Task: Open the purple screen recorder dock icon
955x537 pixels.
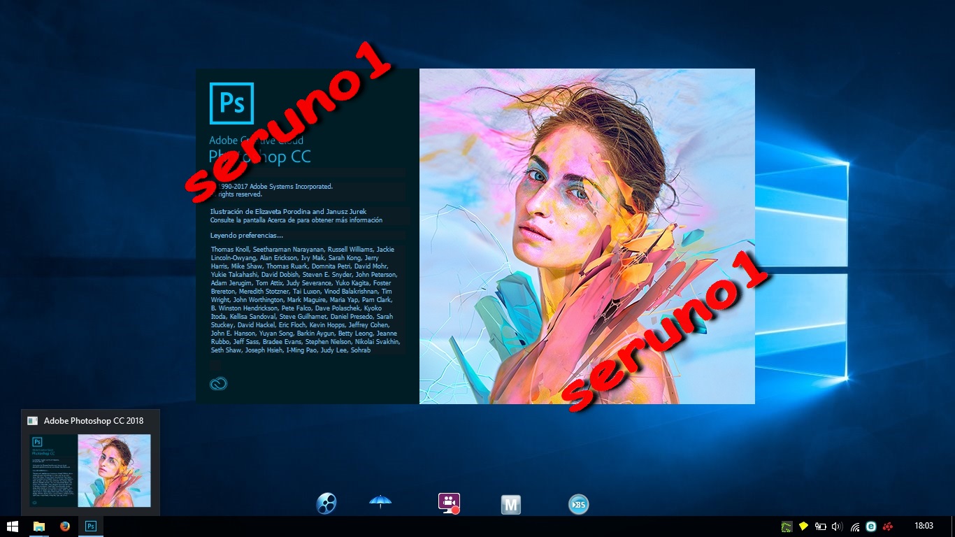Action: (x=448, y=503)
